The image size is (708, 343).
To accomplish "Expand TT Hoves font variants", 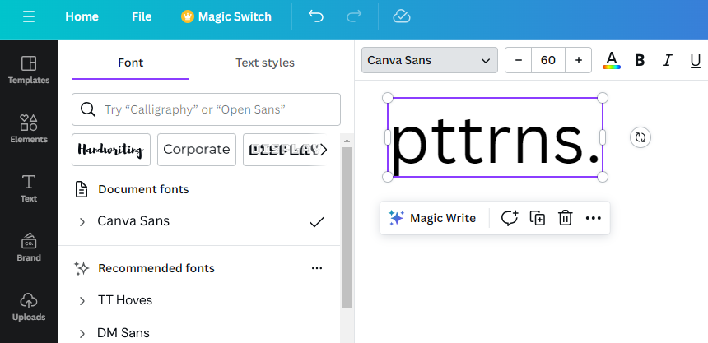I will coord(82,301).
